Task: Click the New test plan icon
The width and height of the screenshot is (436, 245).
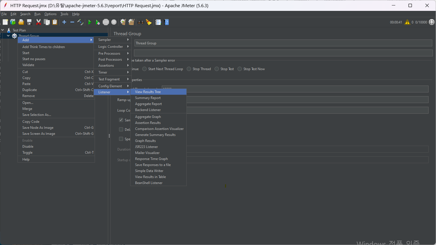Action: coord(5,22)
